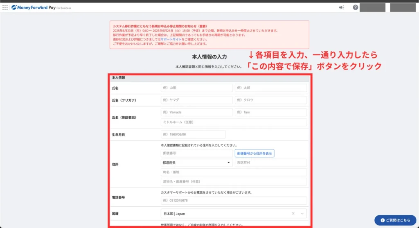Open the app launcher grid icon
The width and height of the screenshot is (419, 228).
[5, 7]
